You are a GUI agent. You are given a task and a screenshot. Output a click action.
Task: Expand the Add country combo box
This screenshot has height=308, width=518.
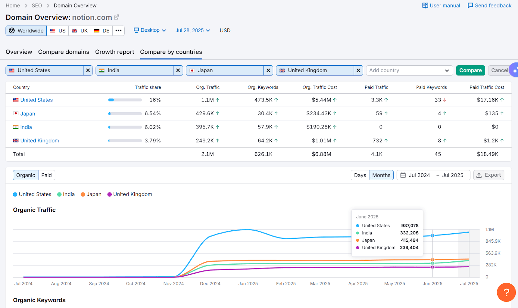[x=409, y=71]
